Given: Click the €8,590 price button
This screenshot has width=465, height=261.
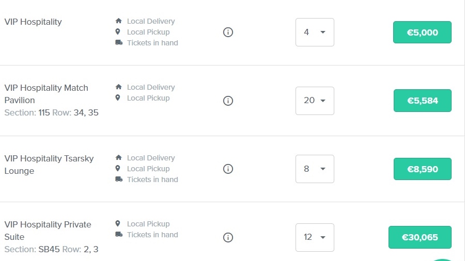Looking at the screenshot, I should [x=422, y=169].
